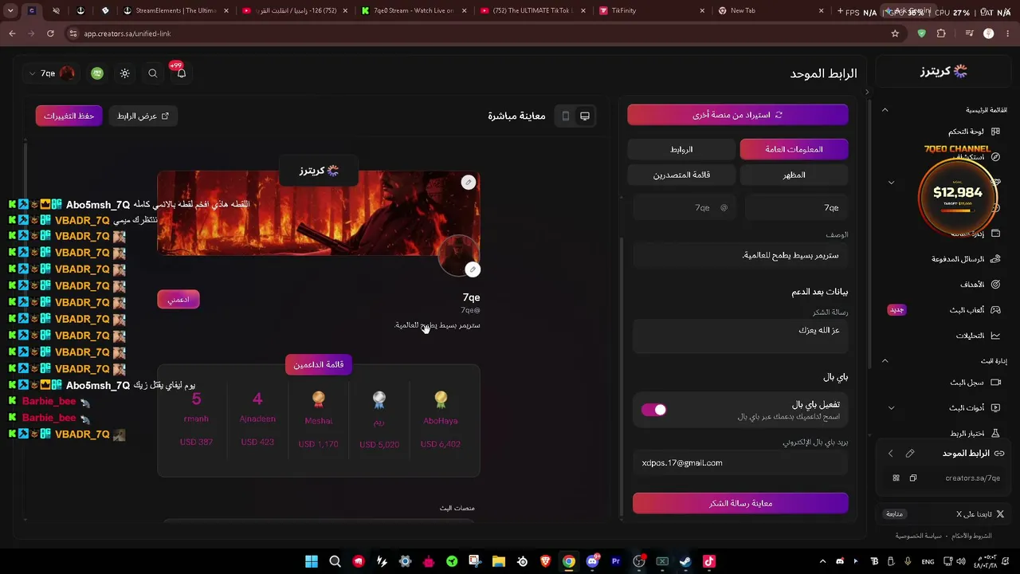This screenshot has width=1020, height=574.
Task: Edit the profile avatar pencil icon
Action: click(473, 269)
